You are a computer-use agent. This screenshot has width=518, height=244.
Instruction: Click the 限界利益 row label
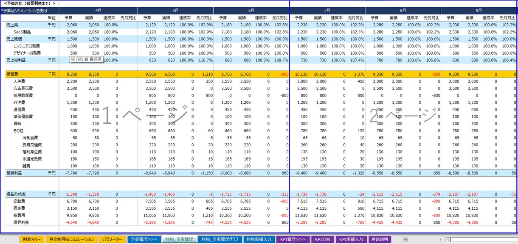21,222
